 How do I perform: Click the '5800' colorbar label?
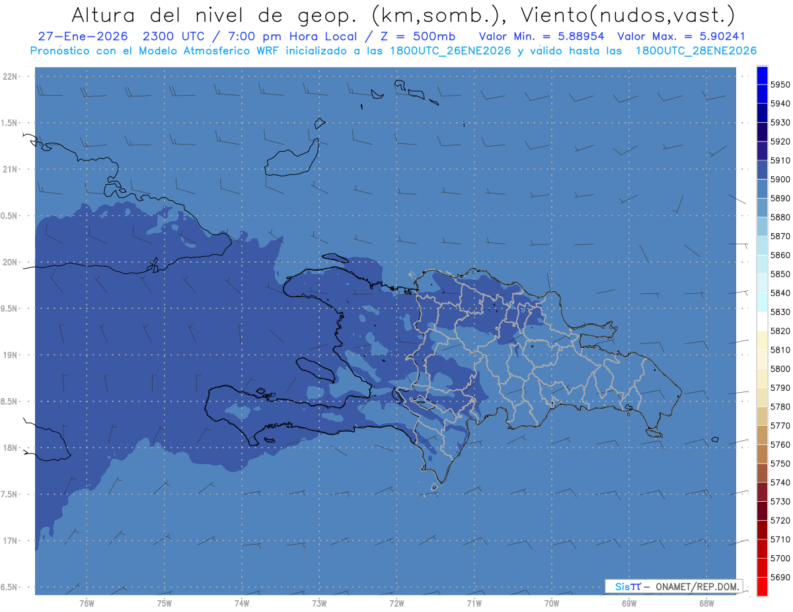click(x=780, y=368)
